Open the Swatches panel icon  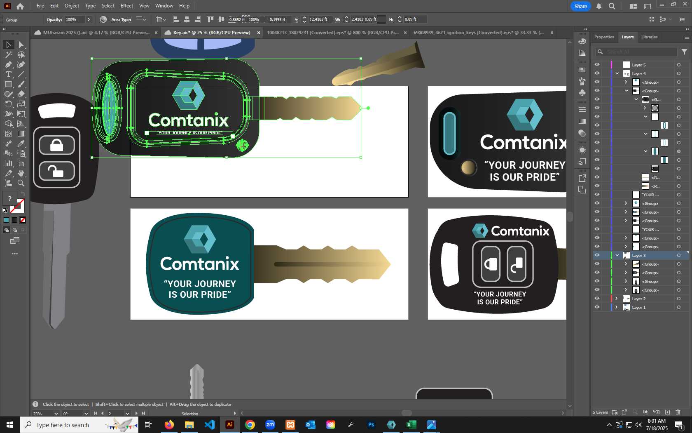(x=582, y=70)
